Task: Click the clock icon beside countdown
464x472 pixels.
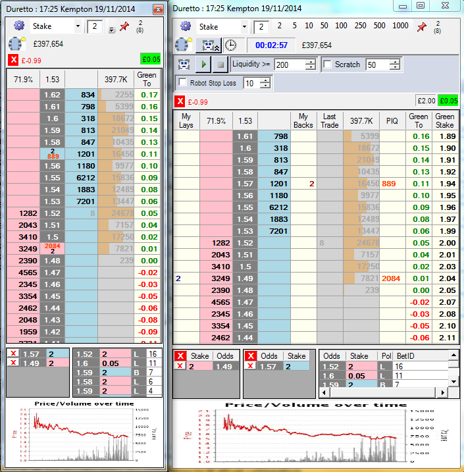Action: point(231,45)
